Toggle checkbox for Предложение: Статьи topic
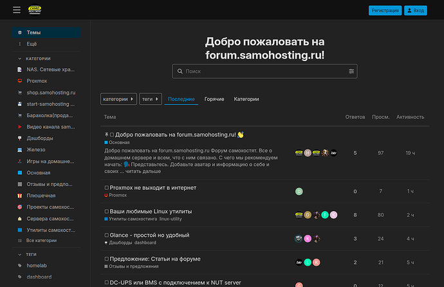Image resolution: width=444 pixels, height=287 pixels. tap(106, 259)
